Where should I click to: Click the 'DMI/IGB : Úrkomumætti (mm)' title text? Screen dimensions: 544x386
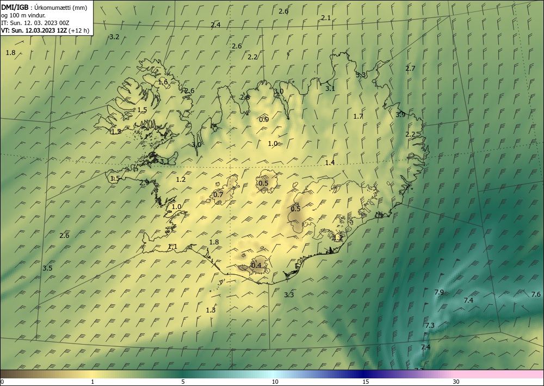click(x=44, y=8)
